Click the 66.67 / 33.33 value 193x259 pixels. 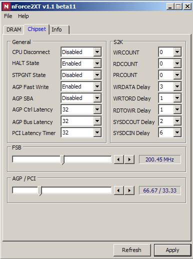160,190
